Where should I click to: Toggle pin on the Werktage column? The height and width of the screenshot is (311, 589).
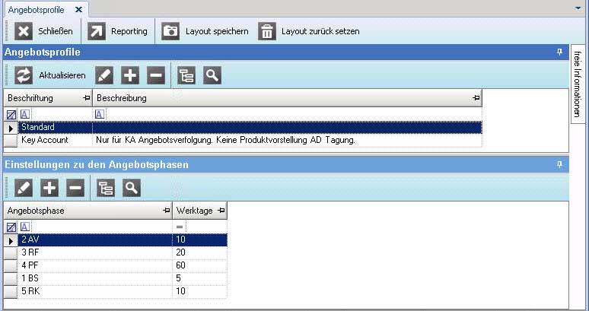tap(221, 210)
